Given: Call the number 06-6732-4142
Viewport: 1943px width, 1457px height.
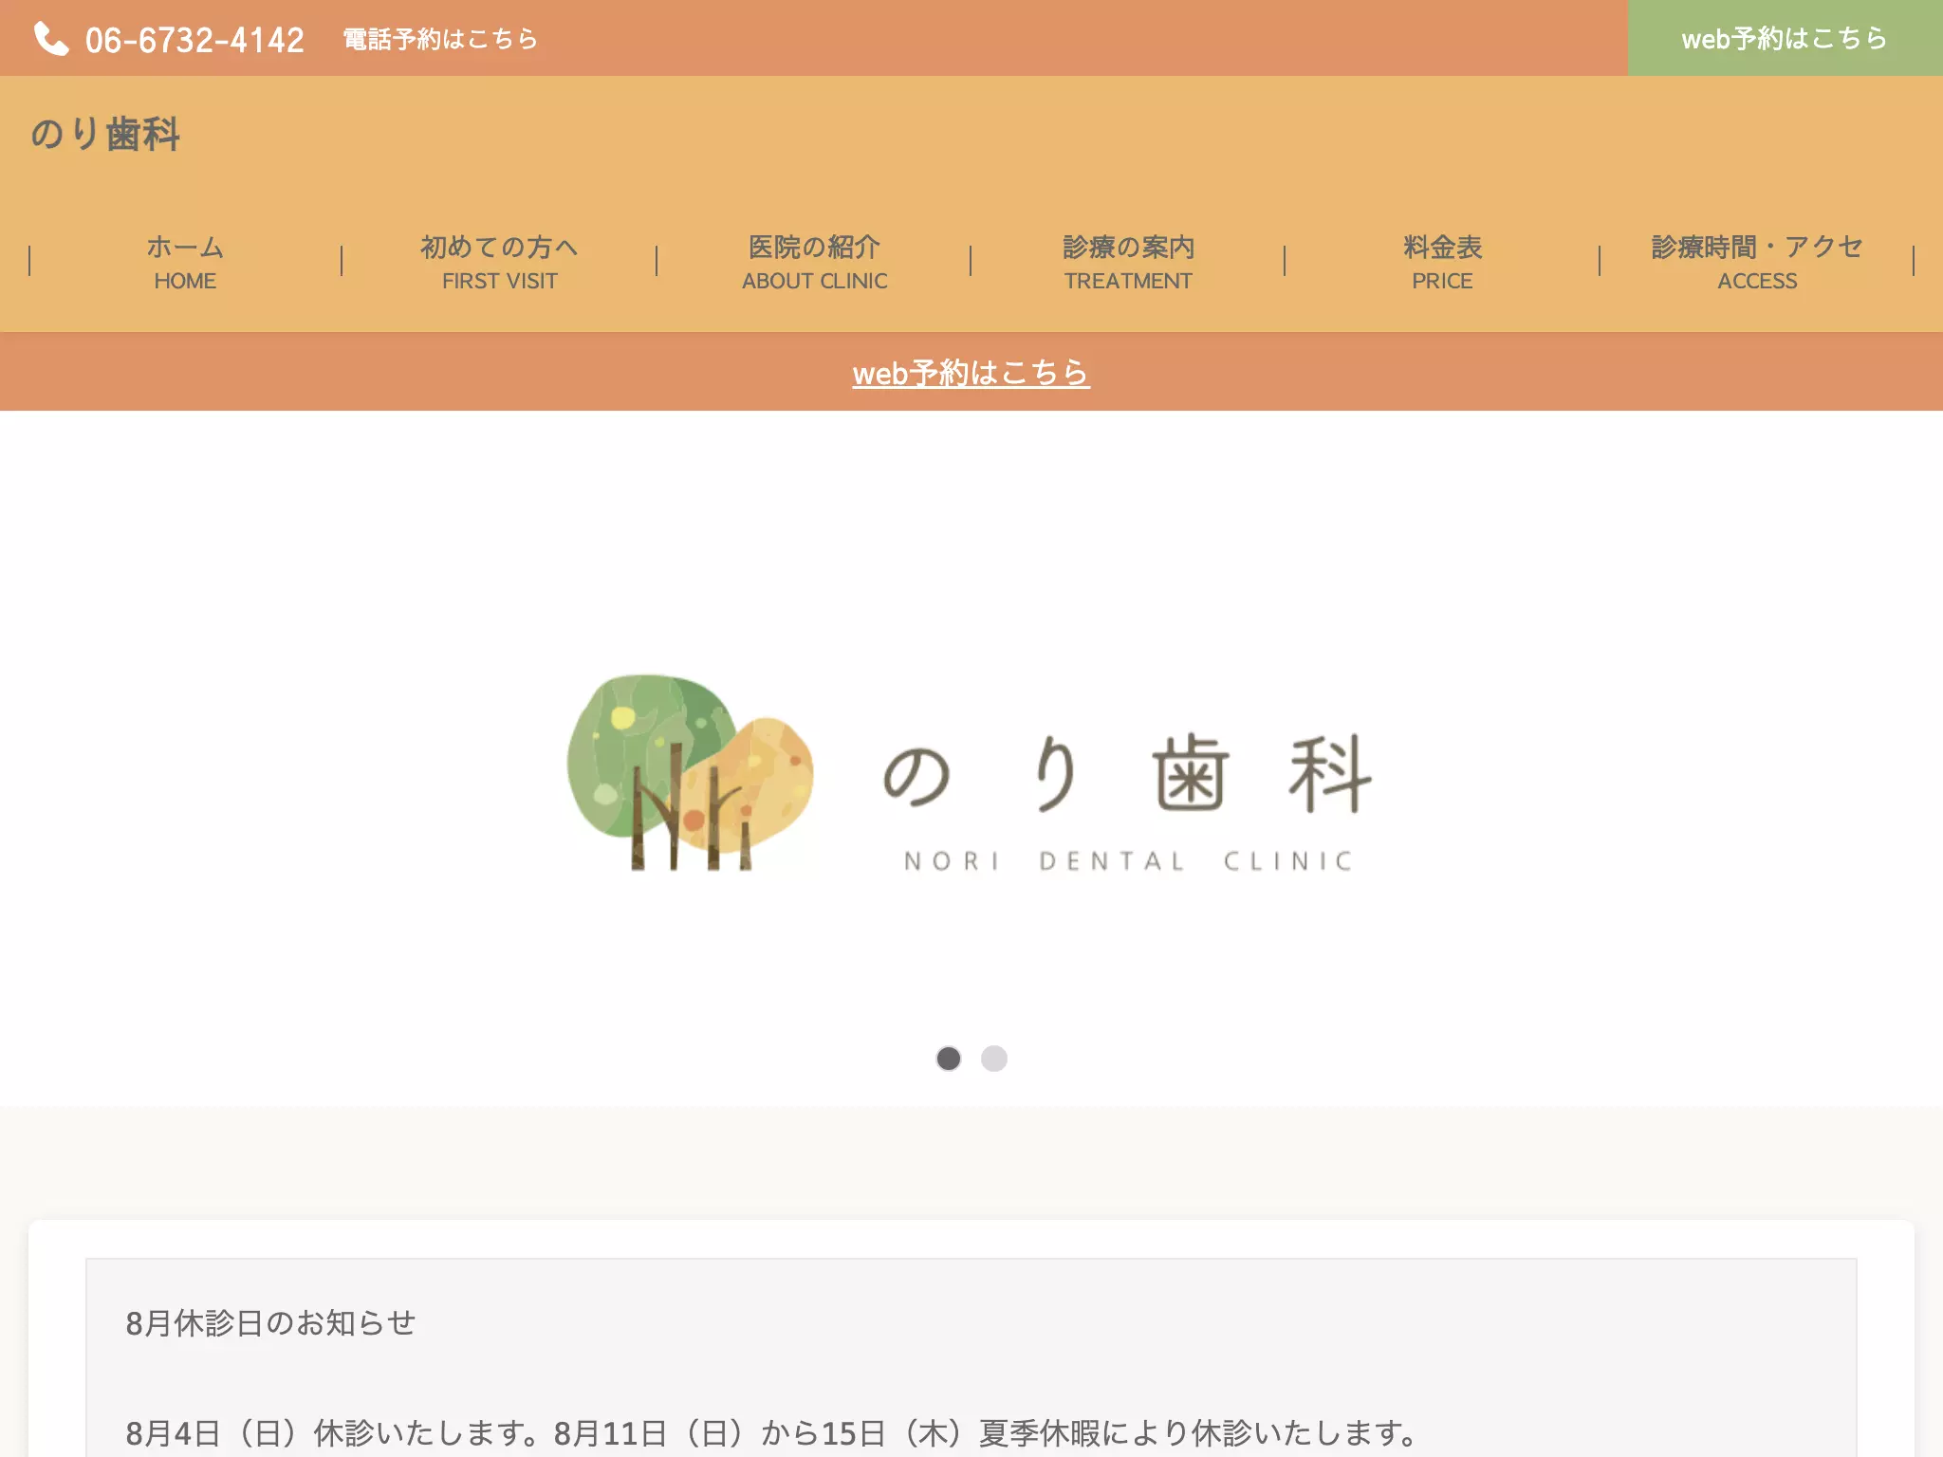Looking at the screenshot, I should 194,40.
